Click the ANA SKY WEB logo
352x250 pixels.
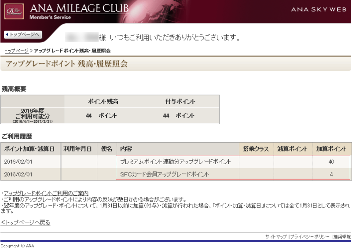coord(319,9)
